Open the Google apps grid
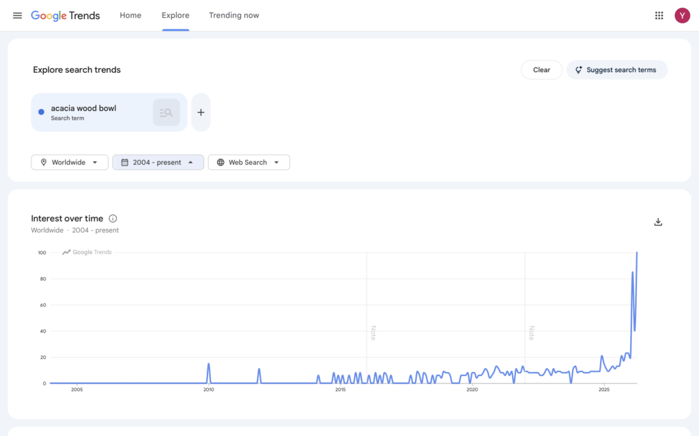This screenshot has height=436, width=699. pos(659,16)
